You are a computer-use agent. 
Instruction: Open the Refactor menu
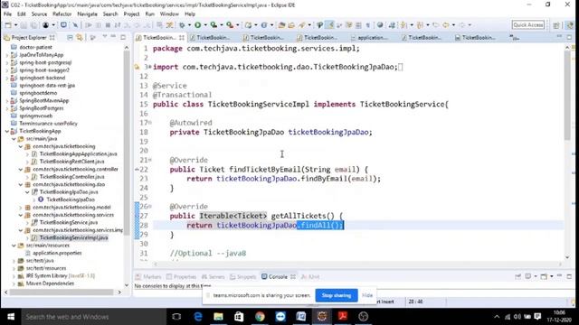click(62, 14)
